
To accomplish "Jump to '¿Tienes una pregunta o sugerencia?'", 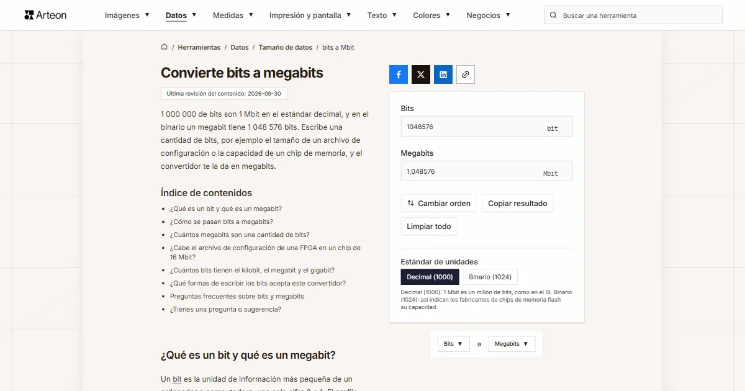I will click(225, 309).
